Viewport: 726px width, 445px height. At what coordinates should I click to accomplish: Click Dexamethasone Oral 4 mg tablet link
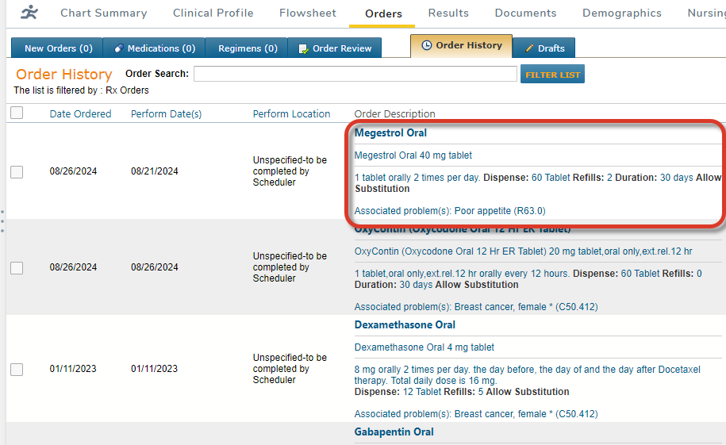[x=424, y=347]
